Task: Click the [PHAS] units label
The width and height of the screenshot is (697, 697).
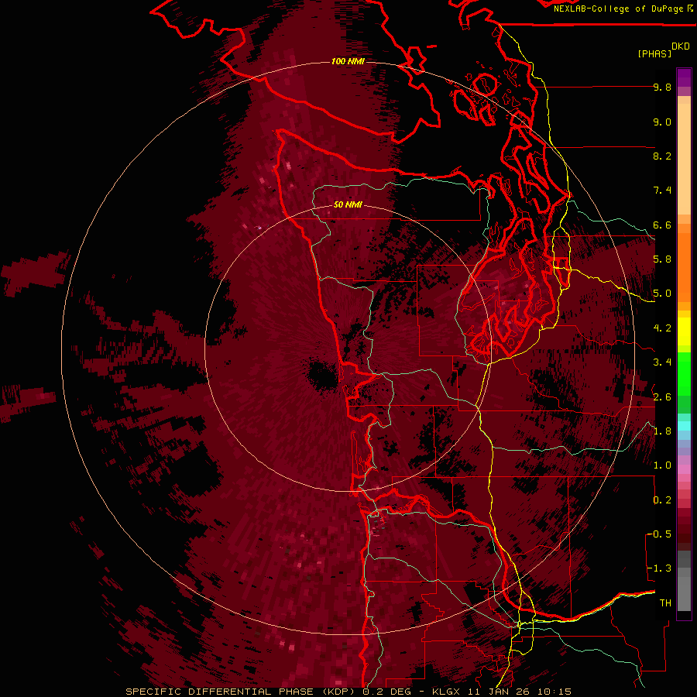Action: [x=654, y=53]
